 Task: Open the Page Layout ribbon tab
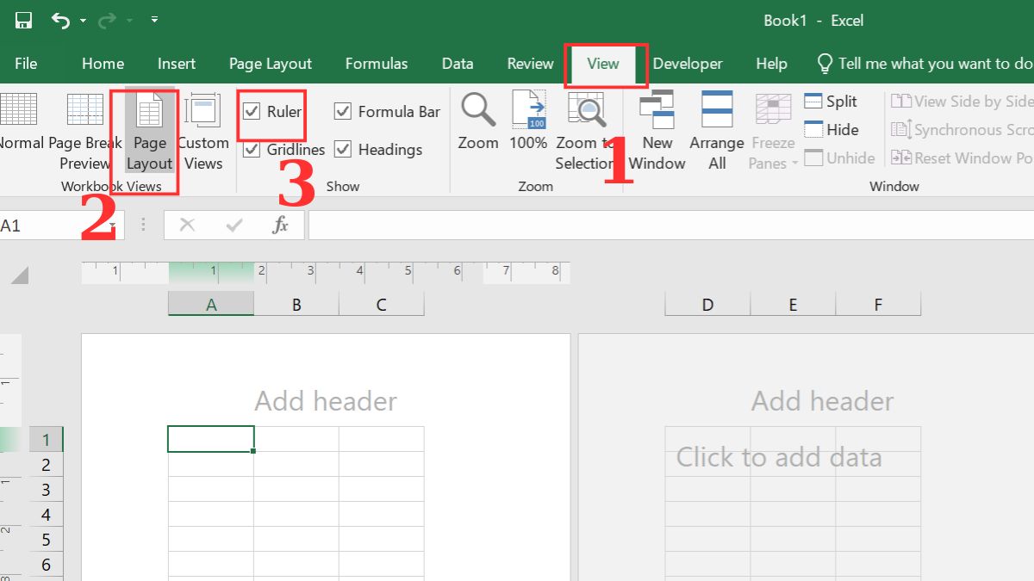(271, 64)
